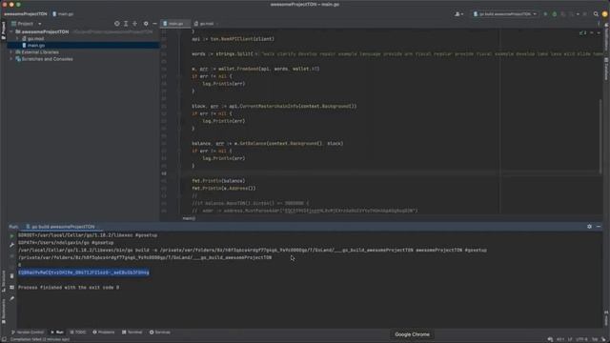The image size is (610, 343).
Task: Expand Scratches and Consoles node
Action: (11, 59)
